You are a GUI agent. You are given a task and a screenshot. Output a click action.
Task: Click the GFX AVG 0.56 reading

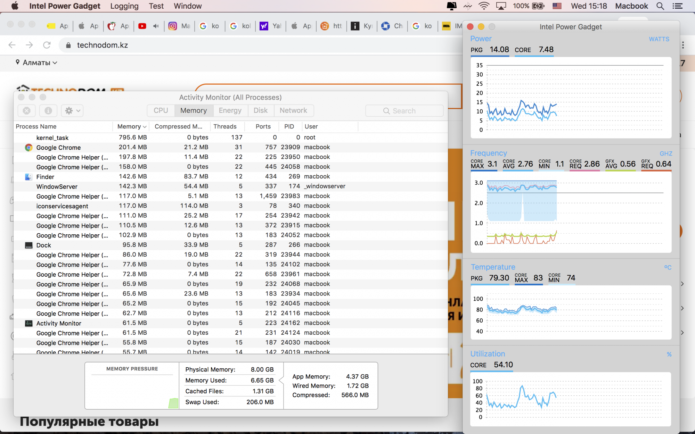tap(620, 164)
